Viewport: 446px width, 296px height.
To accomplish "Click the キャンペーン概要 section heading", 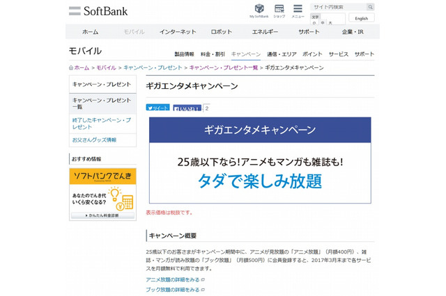I will coord(173,236).
